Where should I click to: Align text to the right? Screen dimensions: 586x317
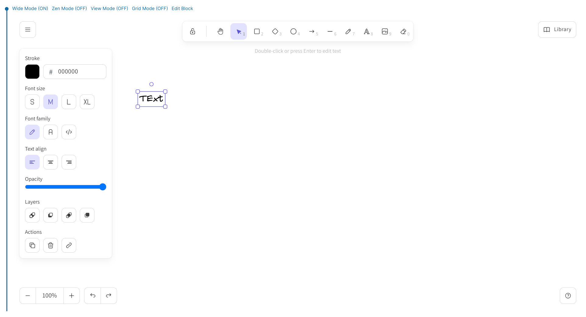[x=69, y=162]
